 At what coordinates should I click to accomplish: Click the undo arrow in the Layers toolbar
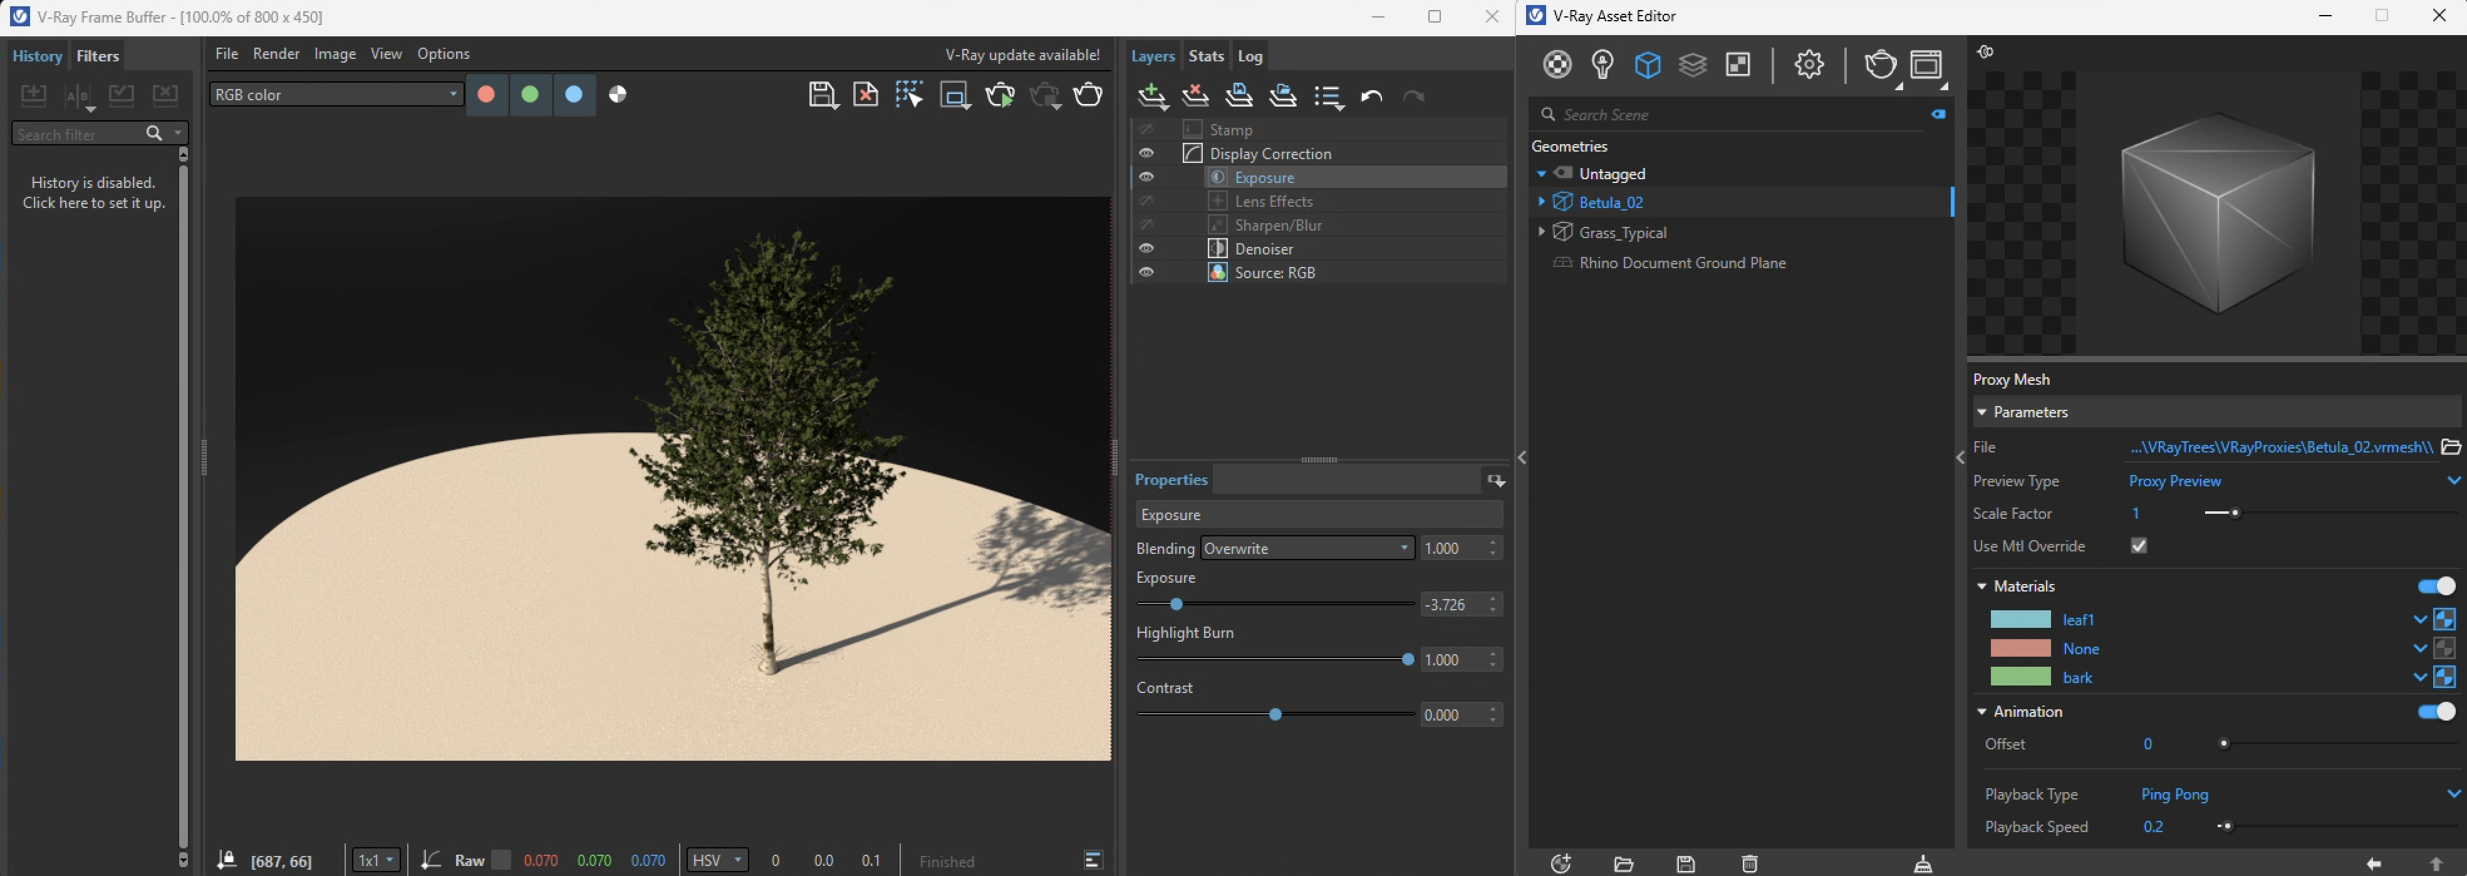[x=1371, y=96]
